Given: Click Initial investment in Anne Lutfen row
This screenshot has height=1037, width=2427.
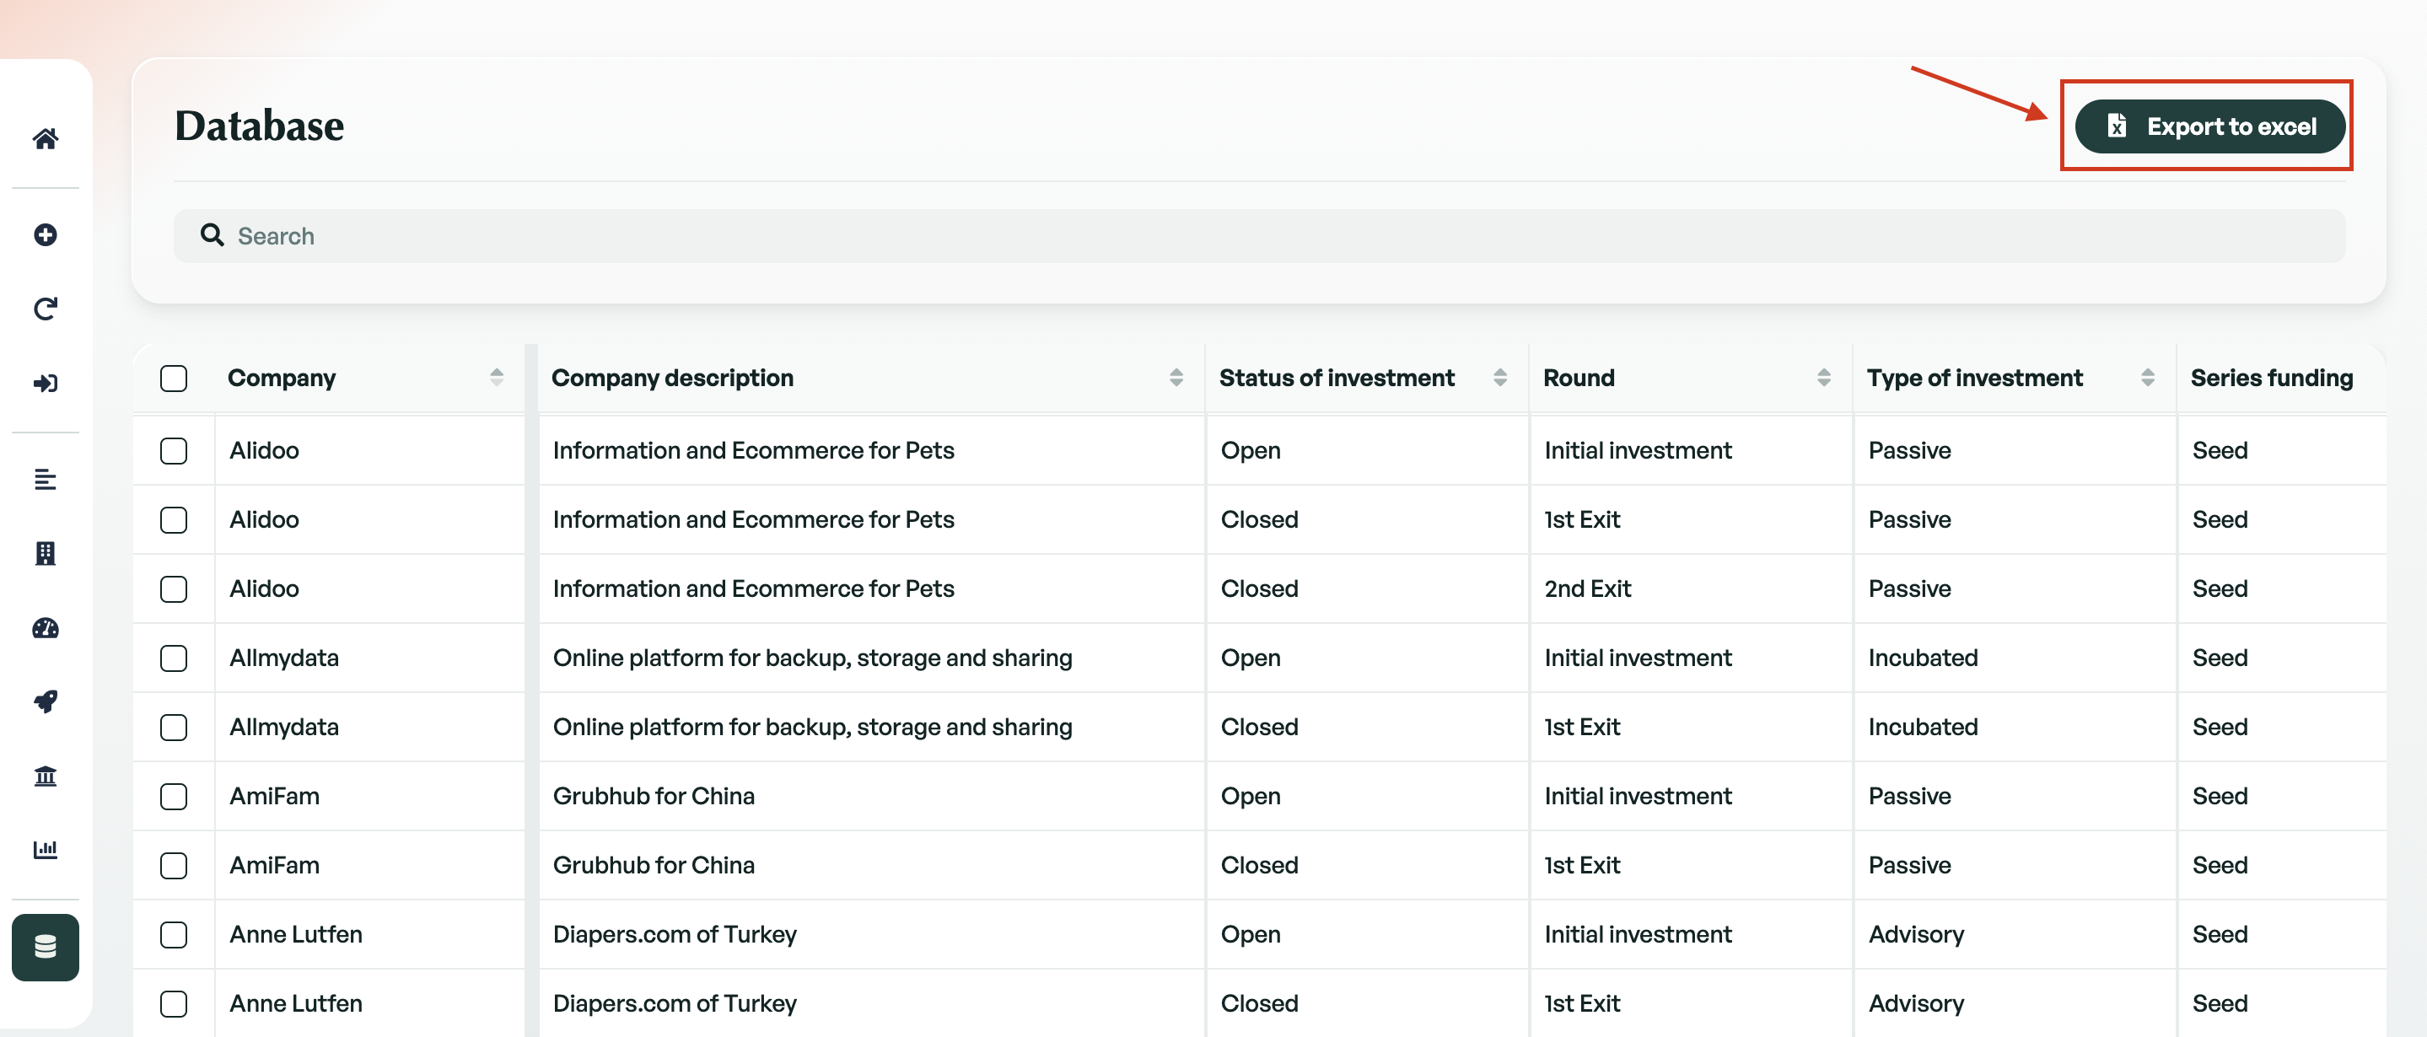Looking at the screenshot, I should (1638, 934).
